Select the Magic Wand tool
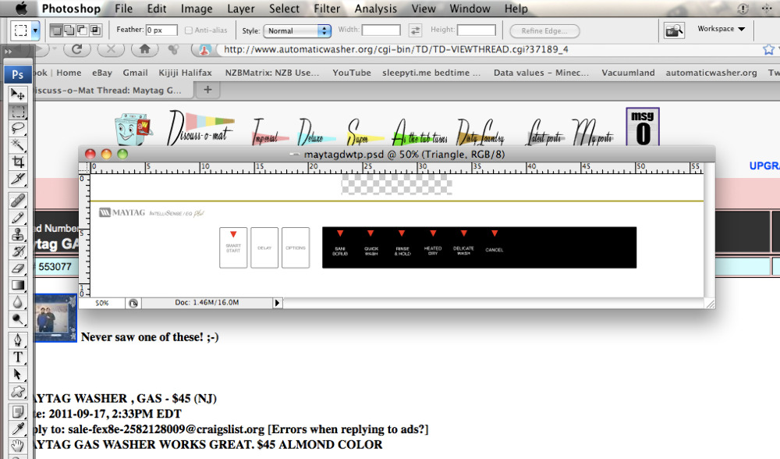The image size is (780, 459). click(x=17, y=145)
